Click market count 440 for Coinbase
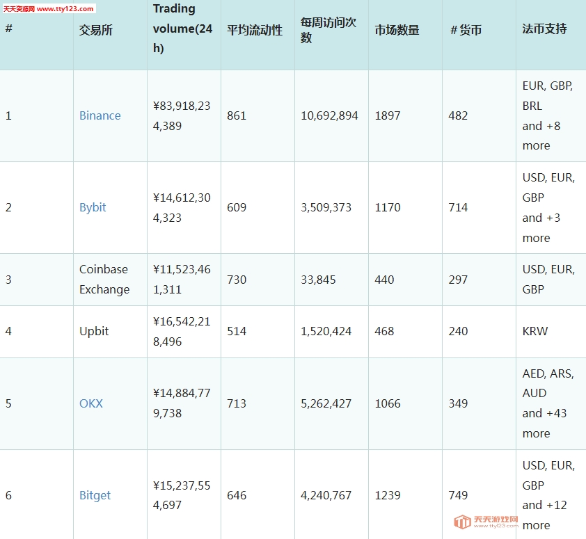The height and width of the screenshot is (539, 586). point(384,280)
